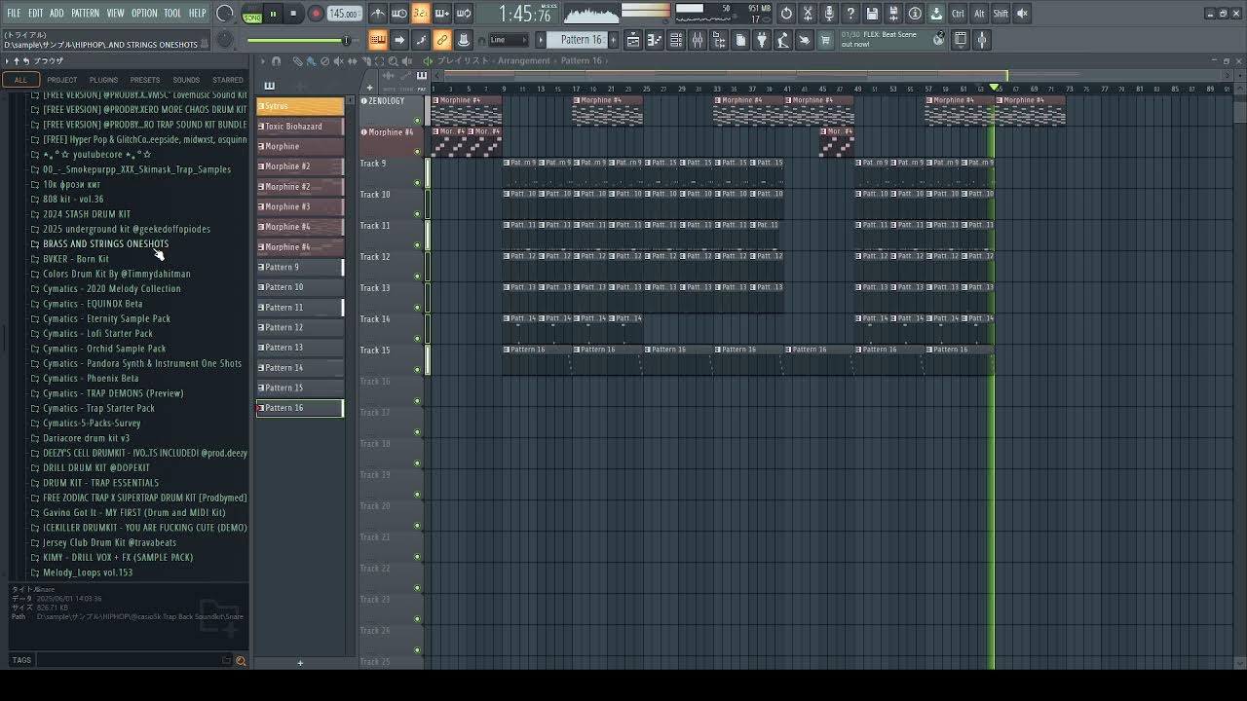Expand the BVKER - Born Kit folder
The image size is (1247, 701).
(x=76, y=259)
